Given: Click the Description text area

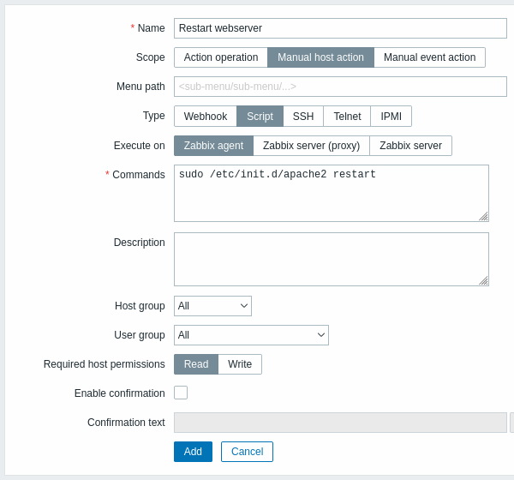Looking at the screenshot, I should tap(332, 259).
